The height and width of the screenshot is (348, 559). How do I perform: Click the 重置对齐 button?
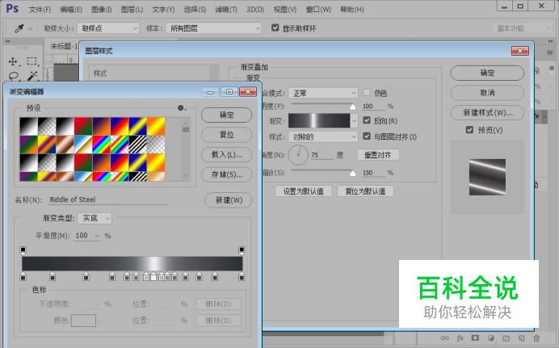377,154
